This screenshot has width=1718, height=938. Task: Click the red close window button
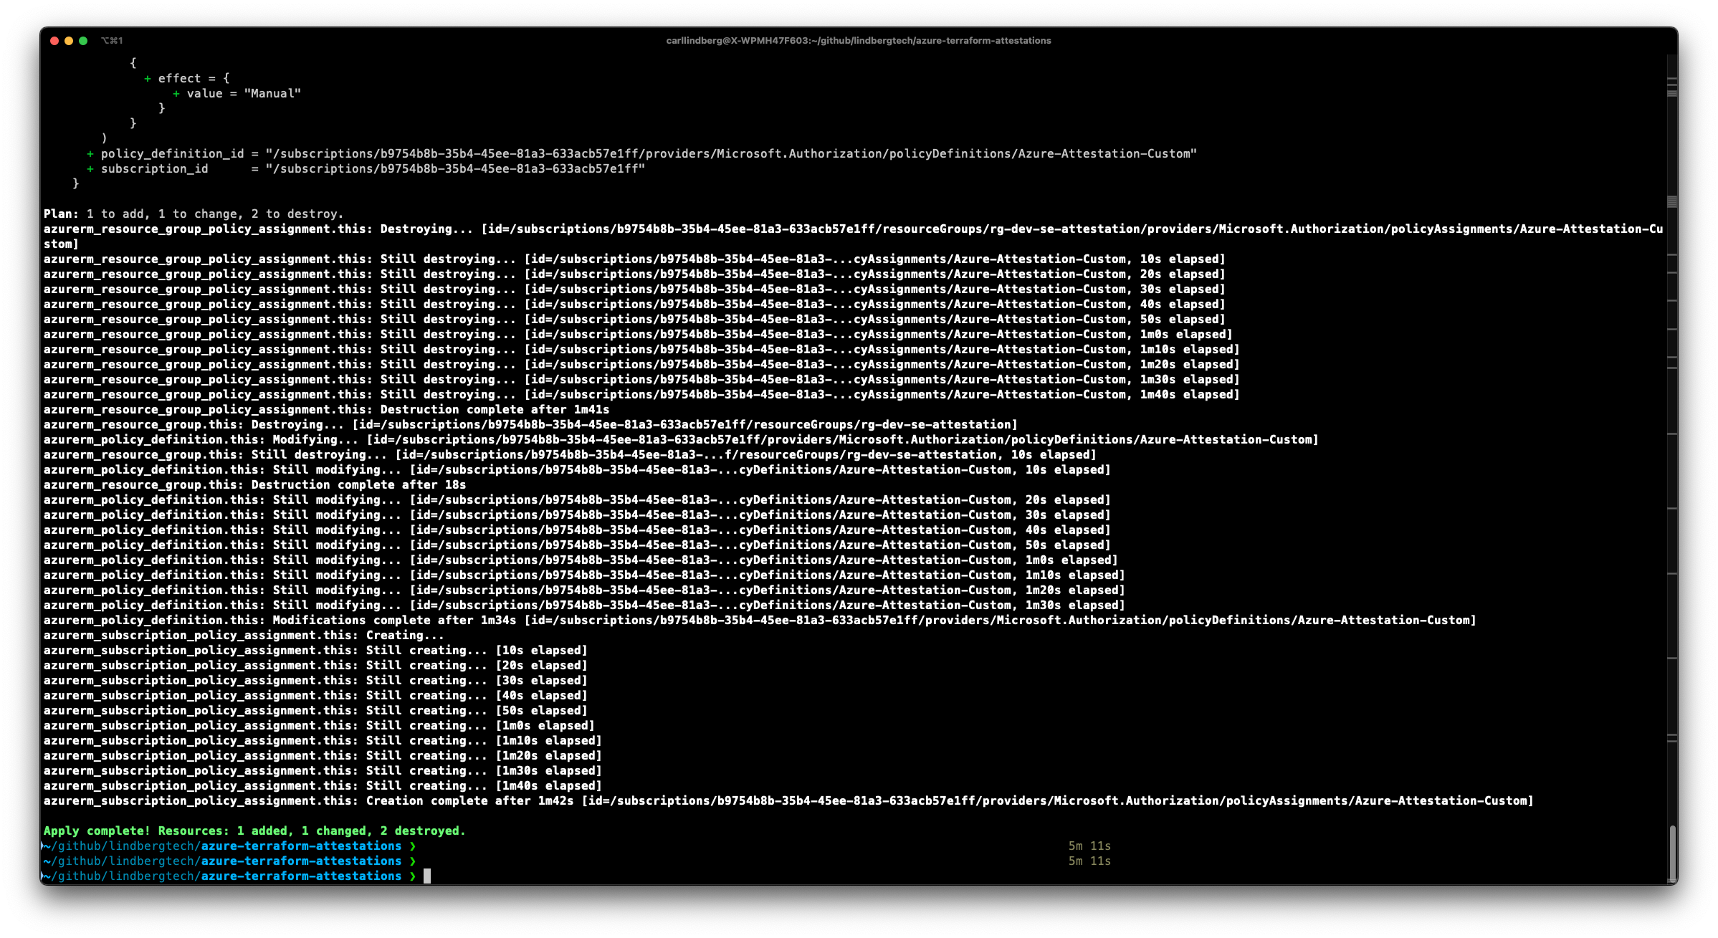(54, 41)
